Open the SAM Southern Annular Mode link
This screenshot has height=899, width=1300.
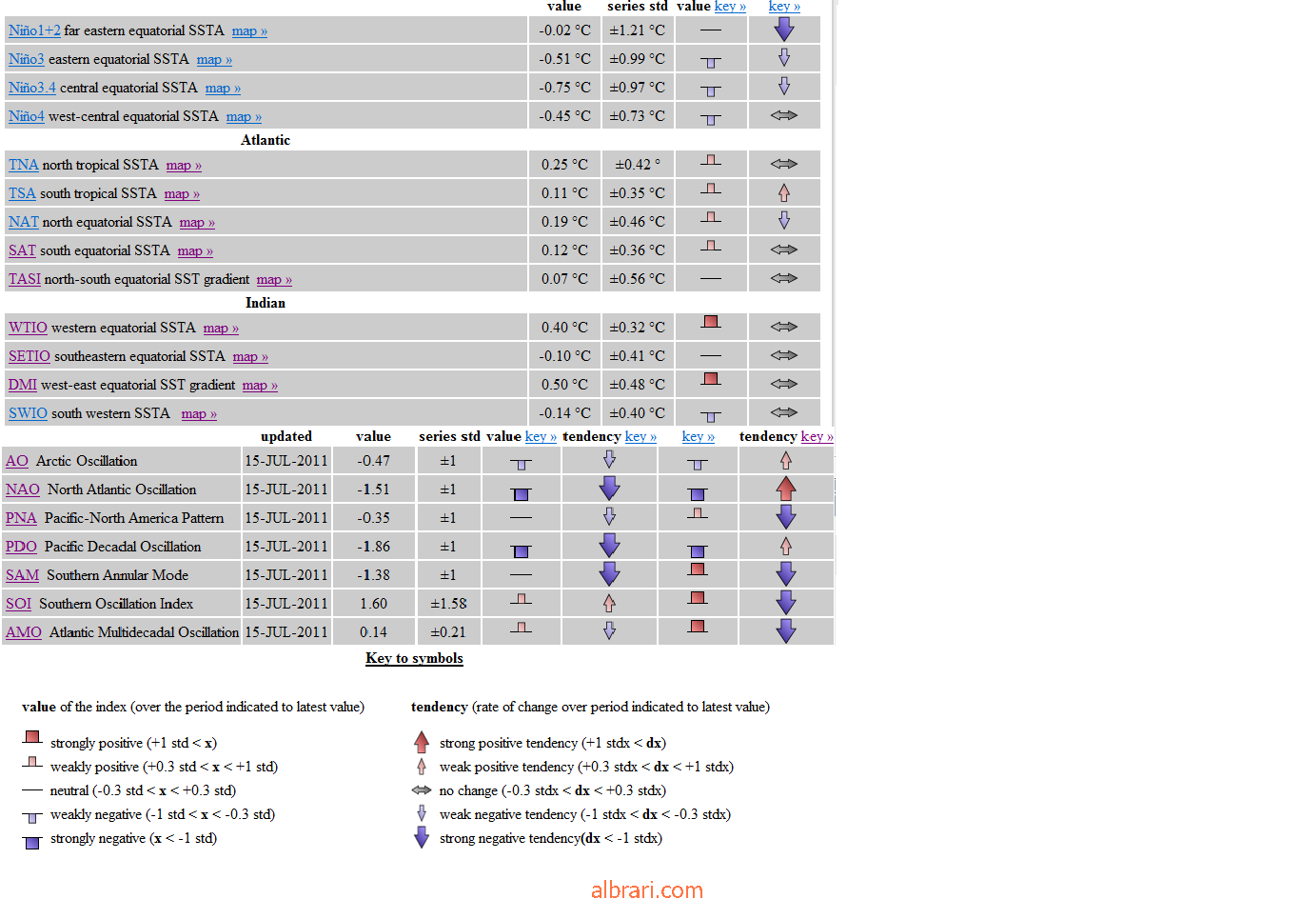pyautogui.click(x=23, y=575)
